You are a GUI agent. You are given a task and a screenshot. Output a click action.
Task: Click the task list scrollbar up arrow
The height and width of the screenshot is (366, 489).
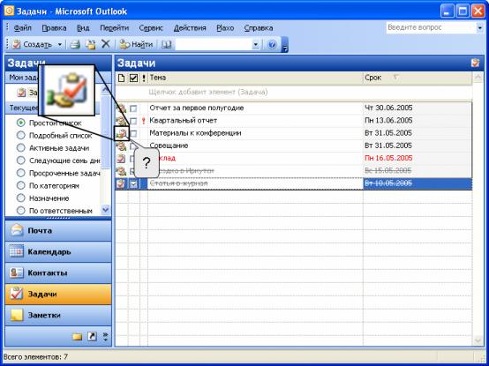tap(478, 78)
